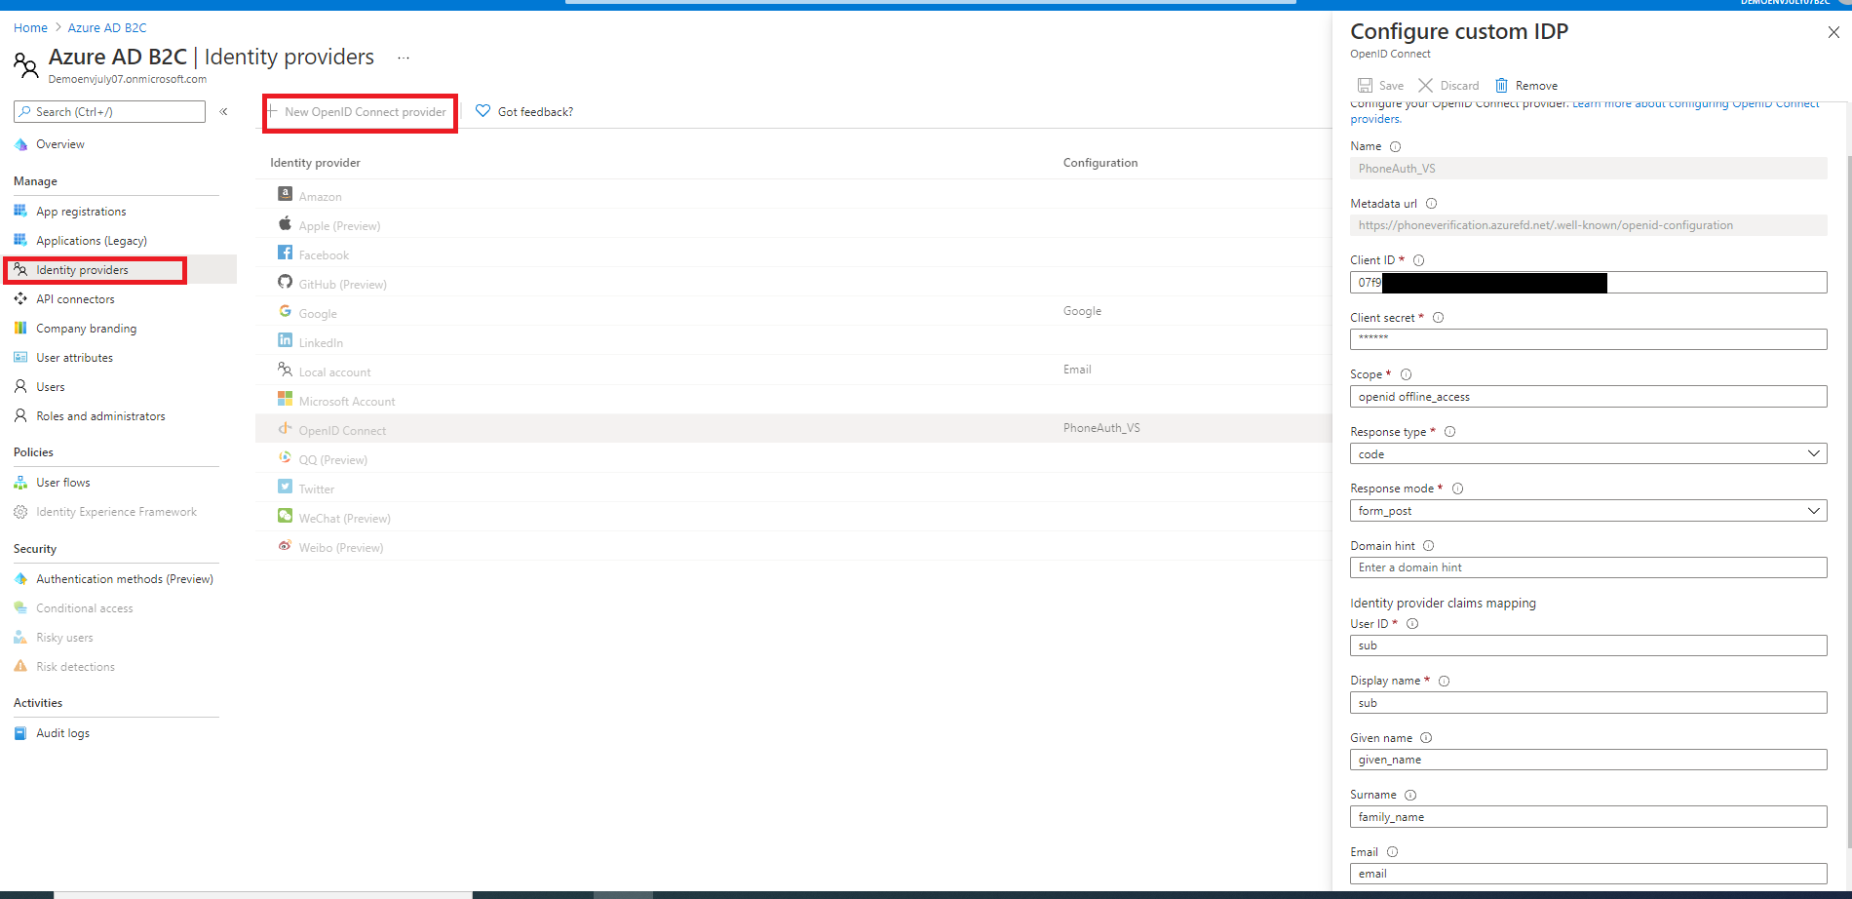This screenshot has width=1852, height=899.
Task: Focus the sidebar Search box
Action: (109, 112)
